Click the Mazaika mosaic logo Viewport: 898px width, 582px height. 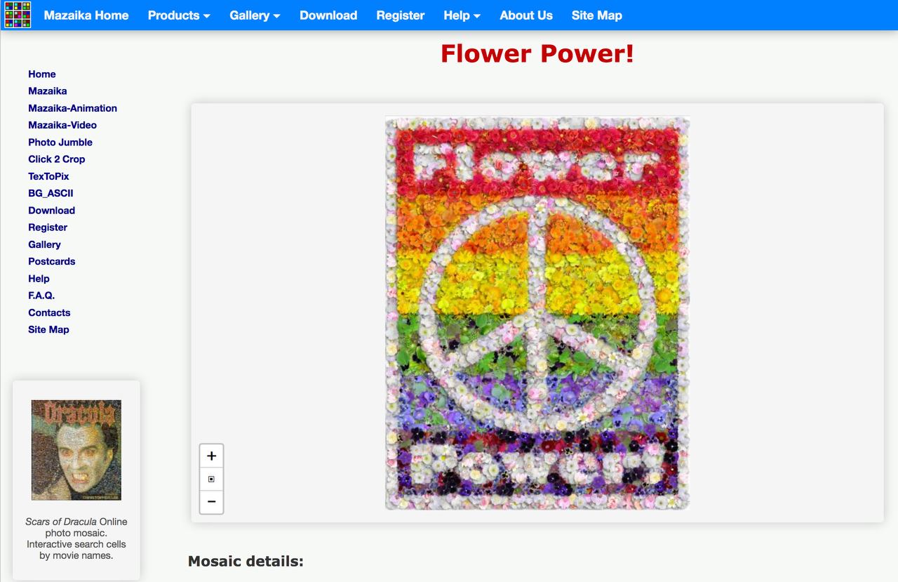18,15
